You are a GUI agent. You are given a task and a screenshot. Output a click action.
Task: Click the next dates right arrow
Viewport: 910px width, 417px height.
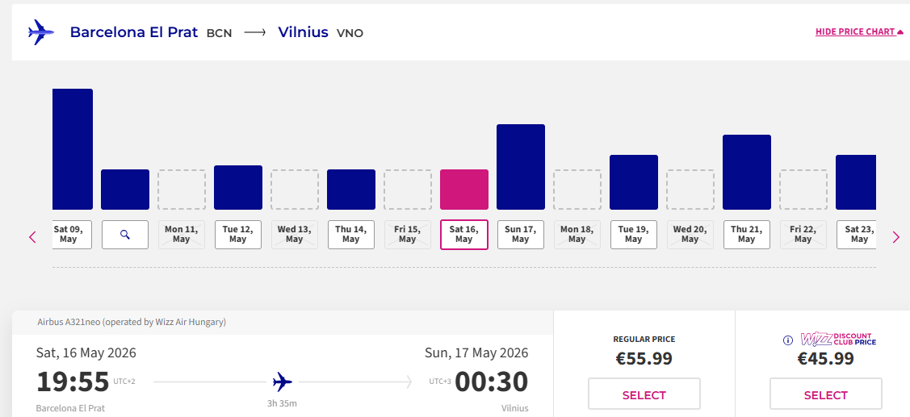895,237
